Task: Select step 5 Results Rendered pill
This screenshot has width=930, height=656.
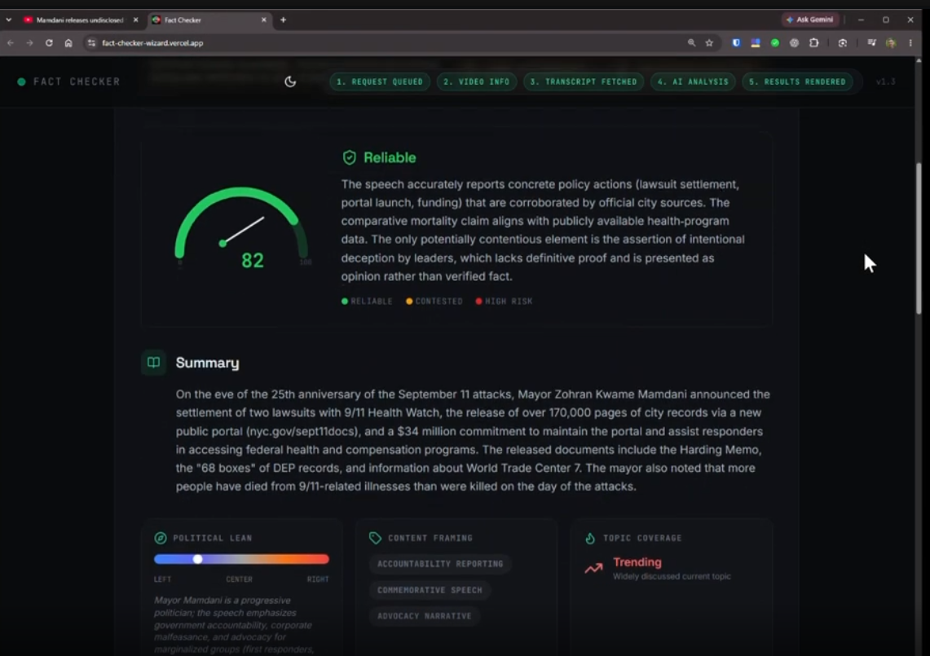Action: tap(797, 81)
